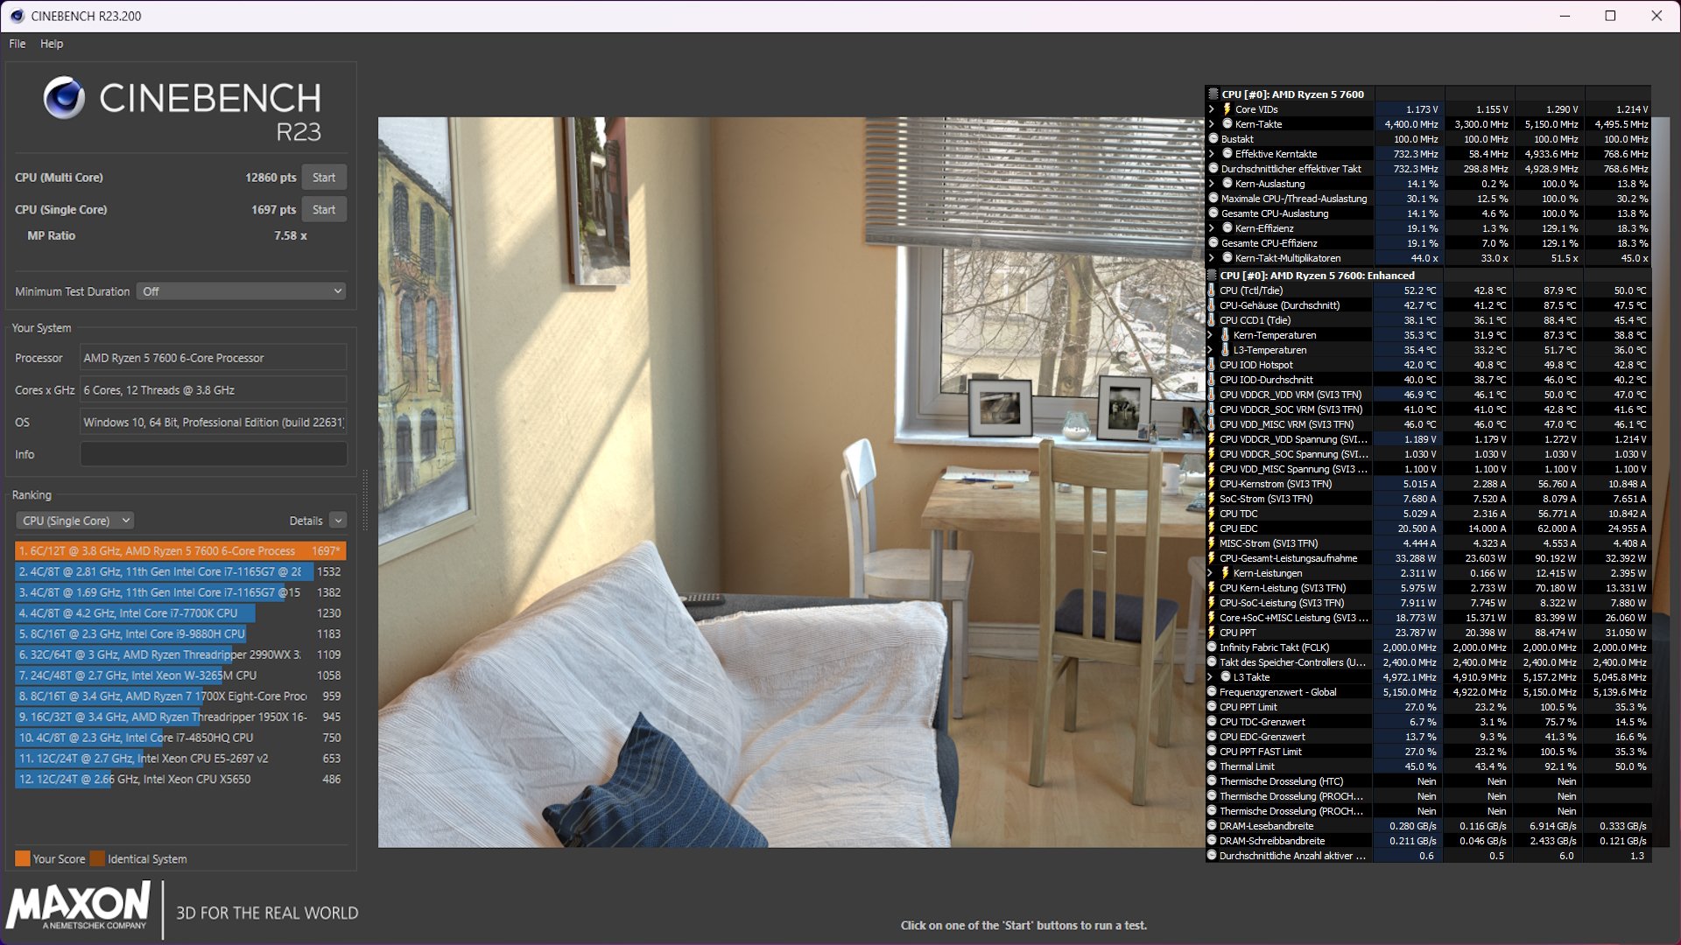The height and width of the screenshot is (945, 1681).
Task: Select ranking entry Intel Core i9-9880H
Action: tap(180, 633)
